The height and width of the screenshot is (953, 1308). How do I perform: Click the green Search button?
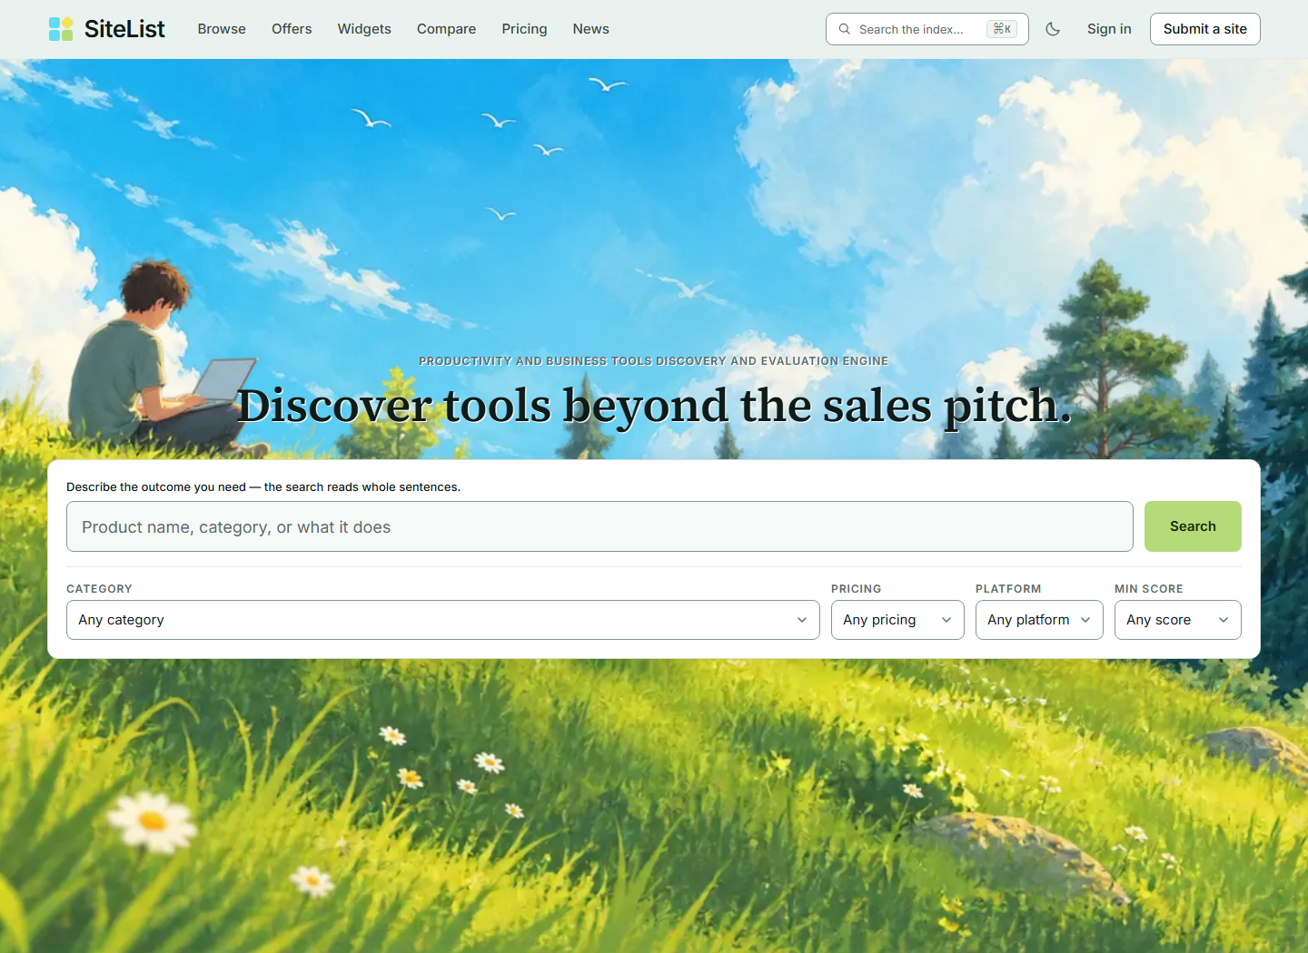point(1193,526)
